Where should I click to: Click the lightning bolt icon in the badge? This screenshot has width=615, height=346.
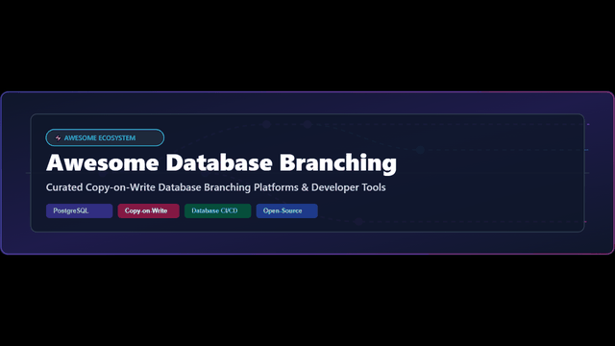coord(58,138)
